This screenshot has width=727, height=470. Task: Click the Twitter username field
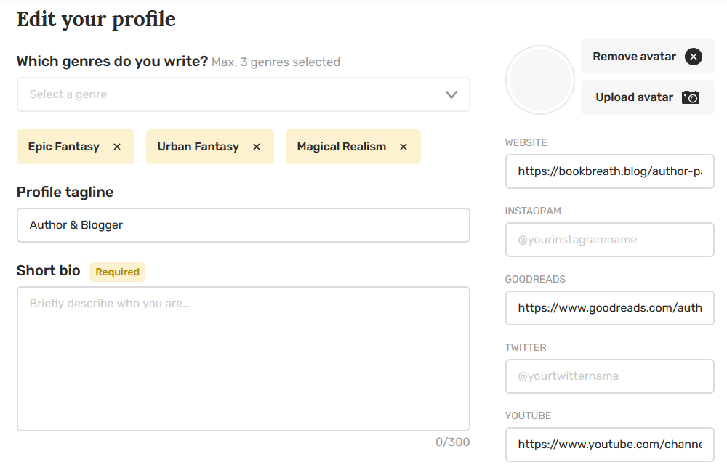click(x=609, y=376)
